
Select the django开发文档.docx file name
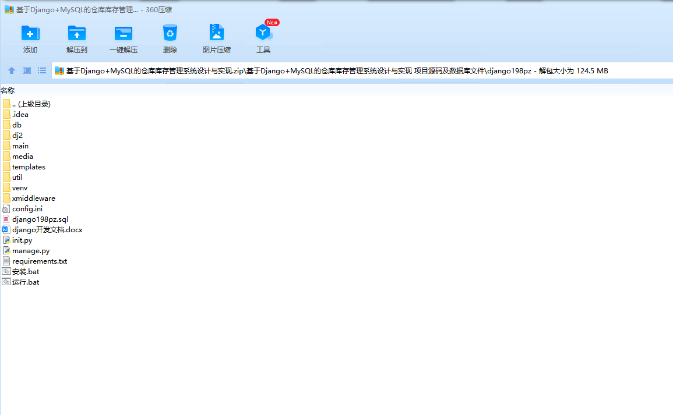[47, 230]
